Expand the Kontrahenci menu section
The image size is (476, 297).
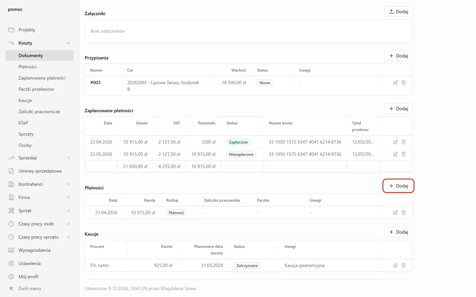click(x=68, y=184)
